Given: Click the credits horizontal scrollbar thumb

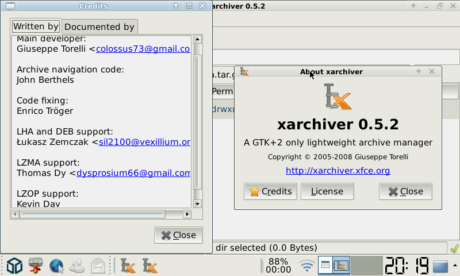Looking at the screenshot, I should (93, 214).
